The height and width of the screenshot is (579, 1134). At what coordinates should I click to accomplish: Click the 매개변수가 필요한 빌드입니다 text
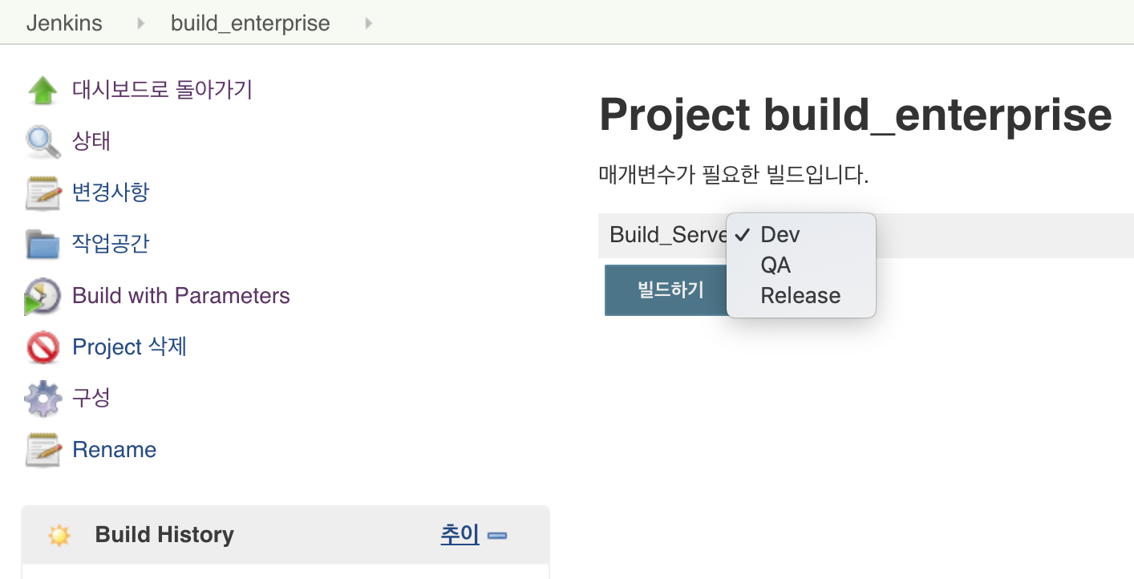734,174
